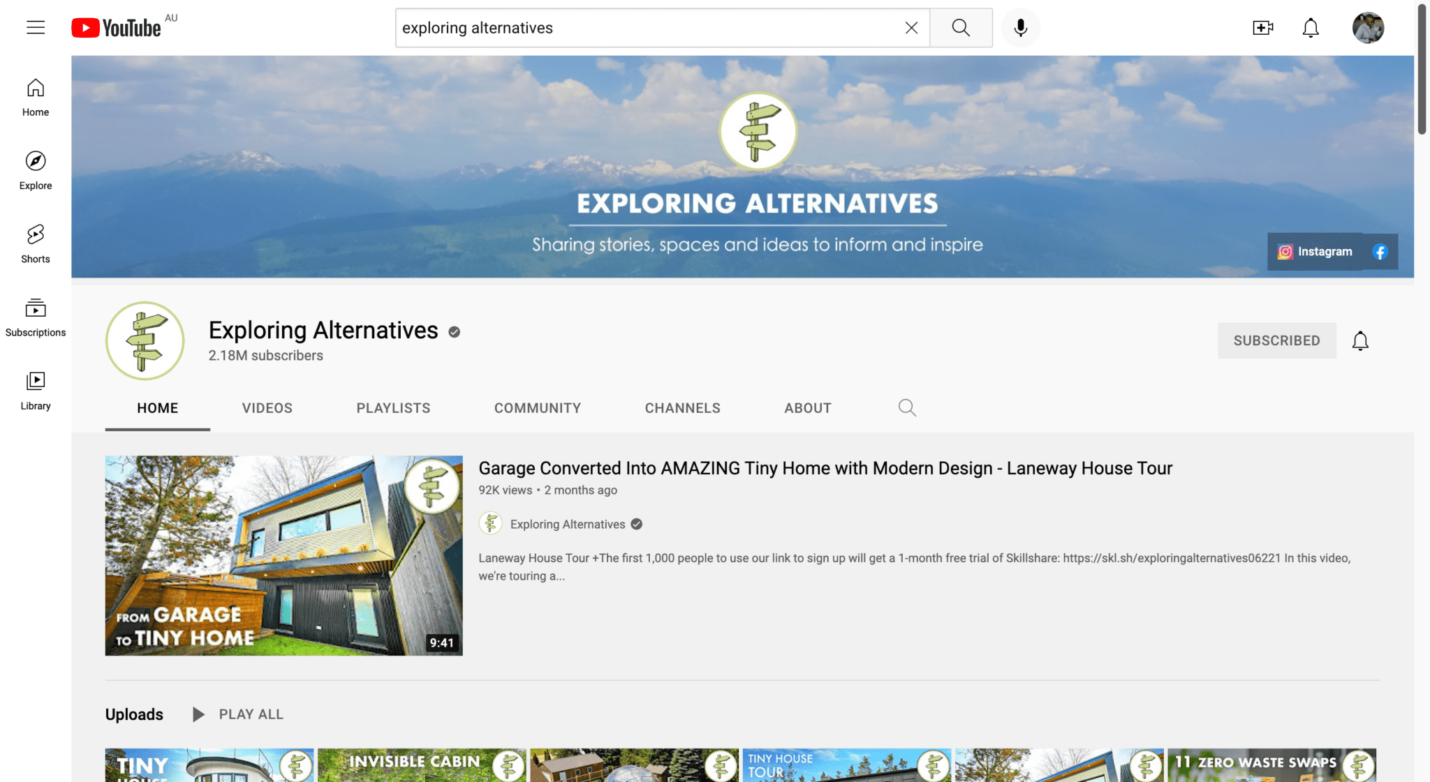The height and width of the screenshot is (782, 1430).
Task: Click the 2.18M subscribers text
Action: click(265, 356)
